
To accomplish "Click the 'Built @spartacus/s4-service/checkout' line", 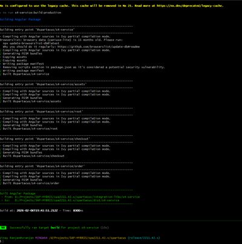I will click(x=34, y=156).
